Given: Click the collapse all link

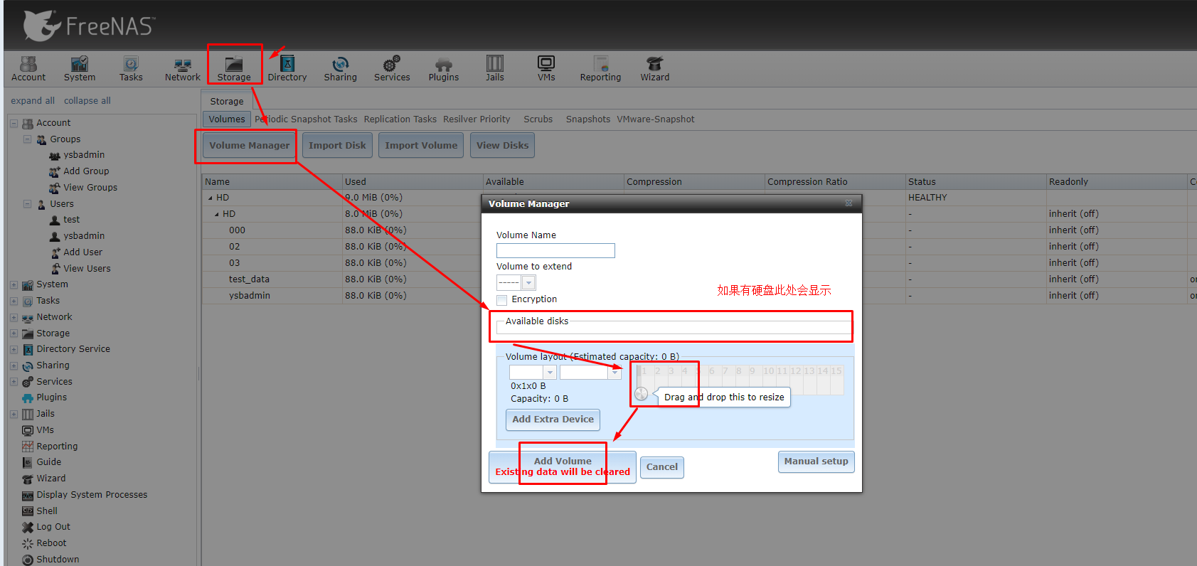Looking at the screenshot, I should 87,101.
